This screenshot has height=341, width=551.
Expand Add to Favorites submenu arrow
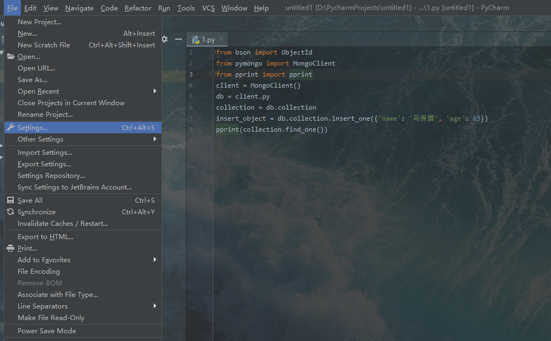tap(155, 259)
